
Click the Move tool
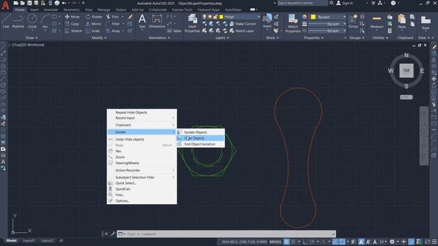(72, 16)
